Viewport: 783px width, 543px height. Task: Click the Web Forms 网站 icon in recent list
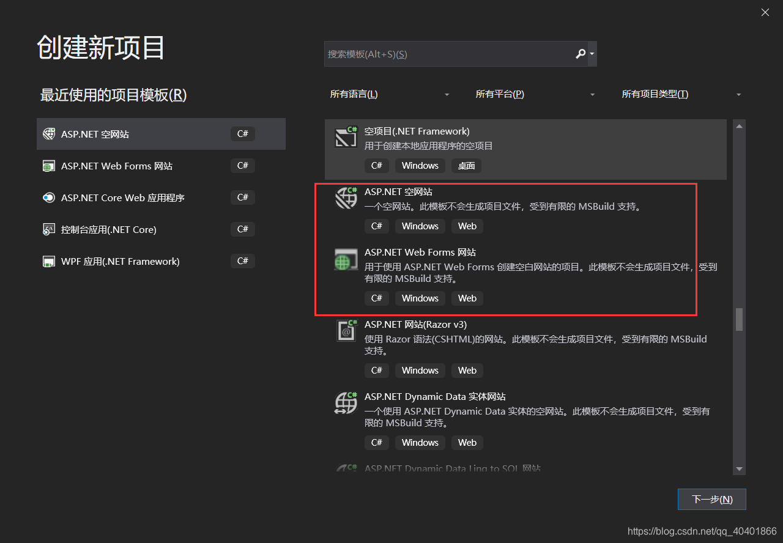click(48, 166)
